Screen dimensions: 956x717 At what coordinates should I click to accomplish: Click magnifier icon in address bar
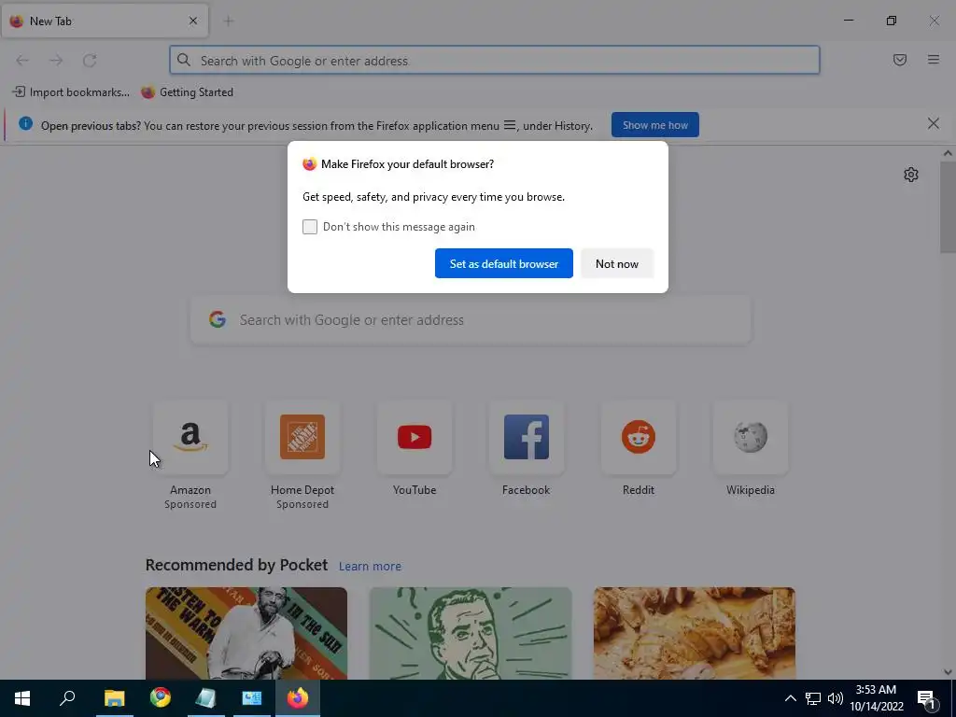[x=184, y=60]
